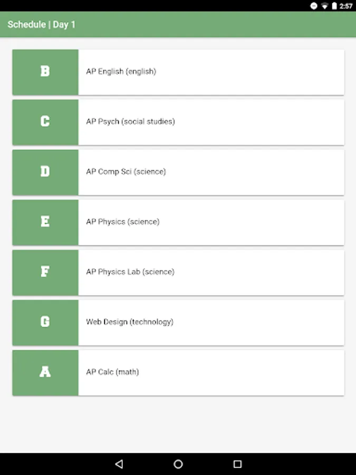Open the AP English (english) class
This screenshot has width=356, height=475.
pos(211,72)
